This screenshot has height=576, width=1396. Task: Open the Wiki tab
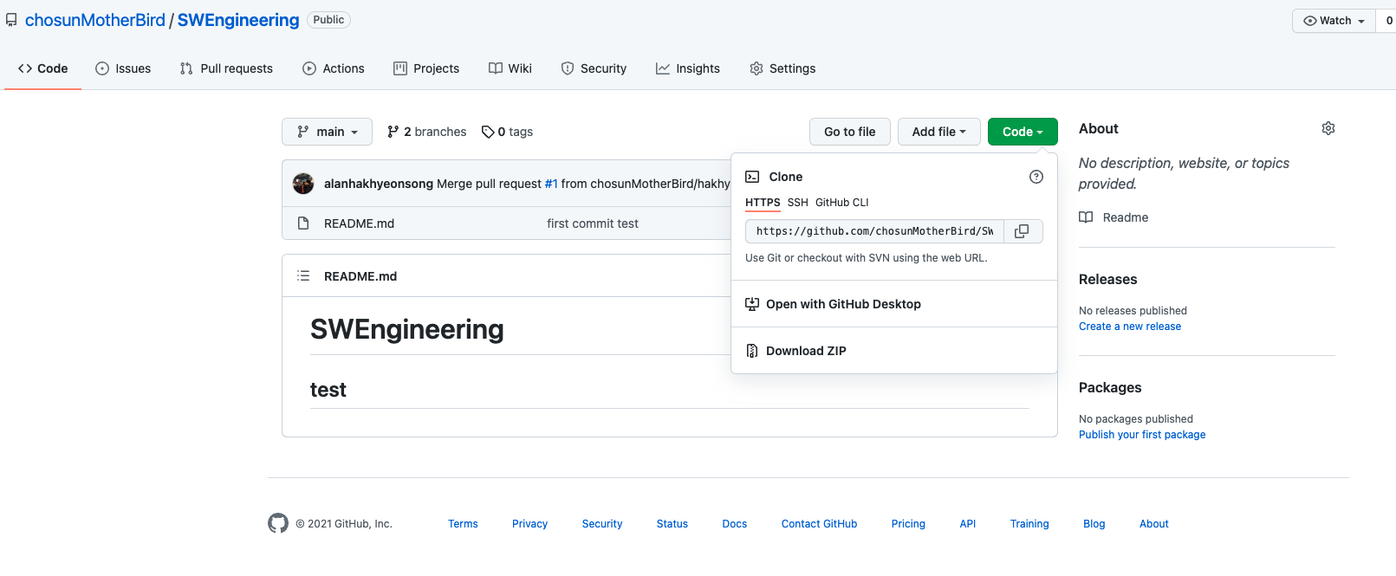click(510, 68)
